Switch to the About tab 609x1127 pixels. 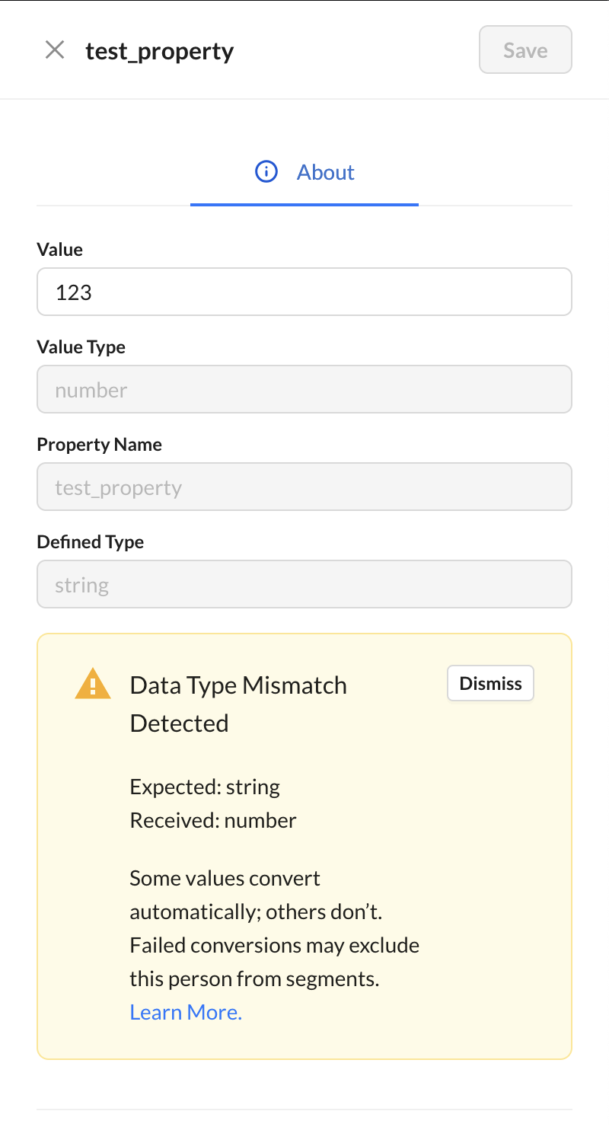tap(304, 173)
